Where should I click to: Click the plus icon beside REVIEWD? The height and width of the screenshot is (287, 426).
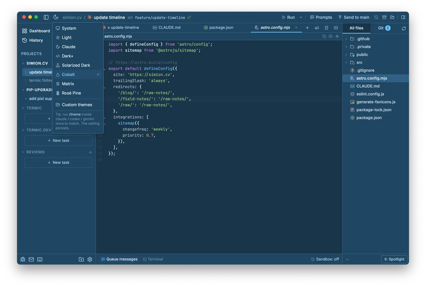(x=90, y=152)
